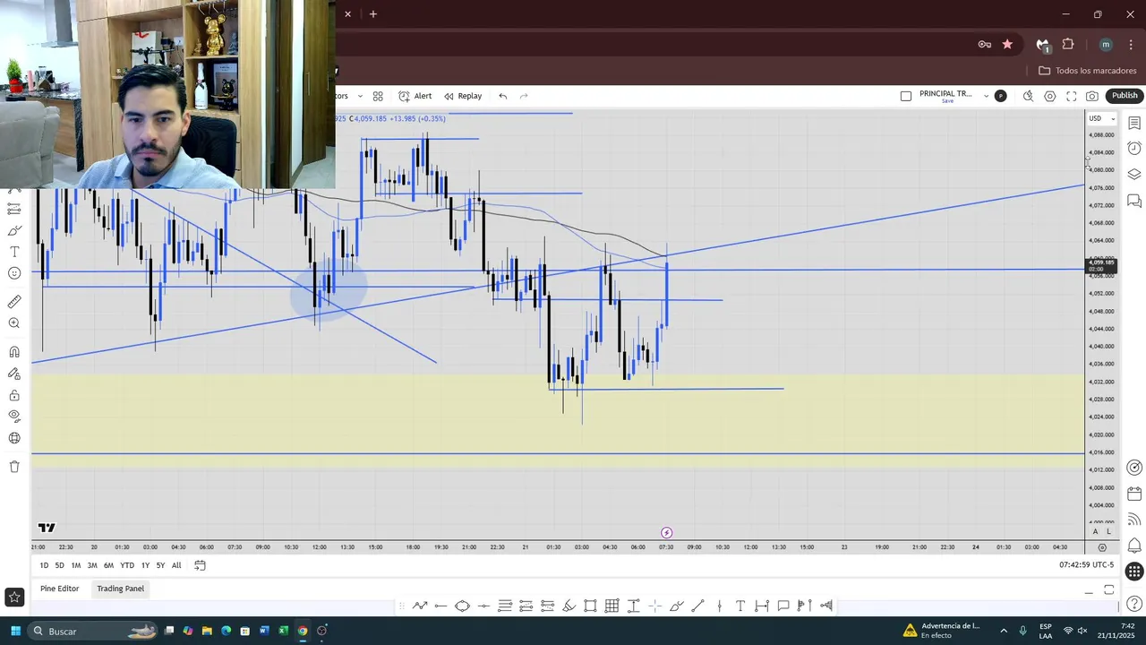
Task: Open the indicator templates grid icon
Action: pyautogui.click(x=378, y=96)
